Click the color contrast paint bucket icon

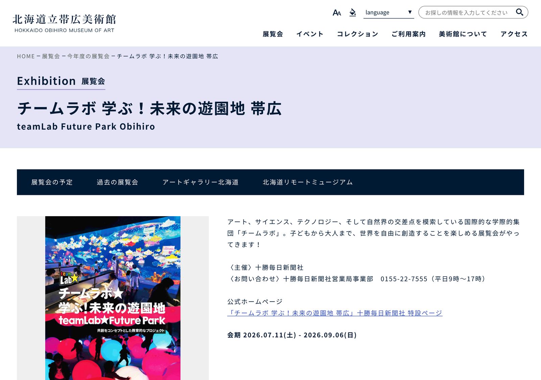coord(353,12)
